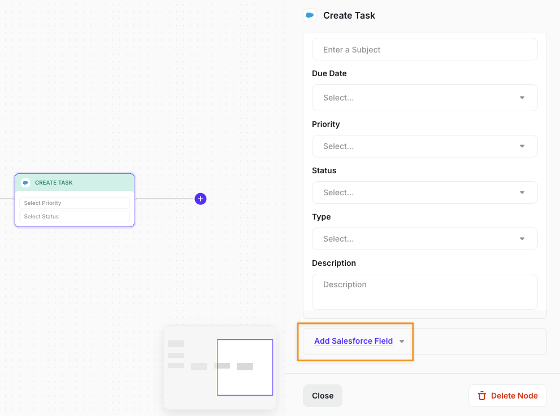The height and width of the screenshot is (416, 560).
Task: Open the Priority select dropdown
Action: coord(424,146)
